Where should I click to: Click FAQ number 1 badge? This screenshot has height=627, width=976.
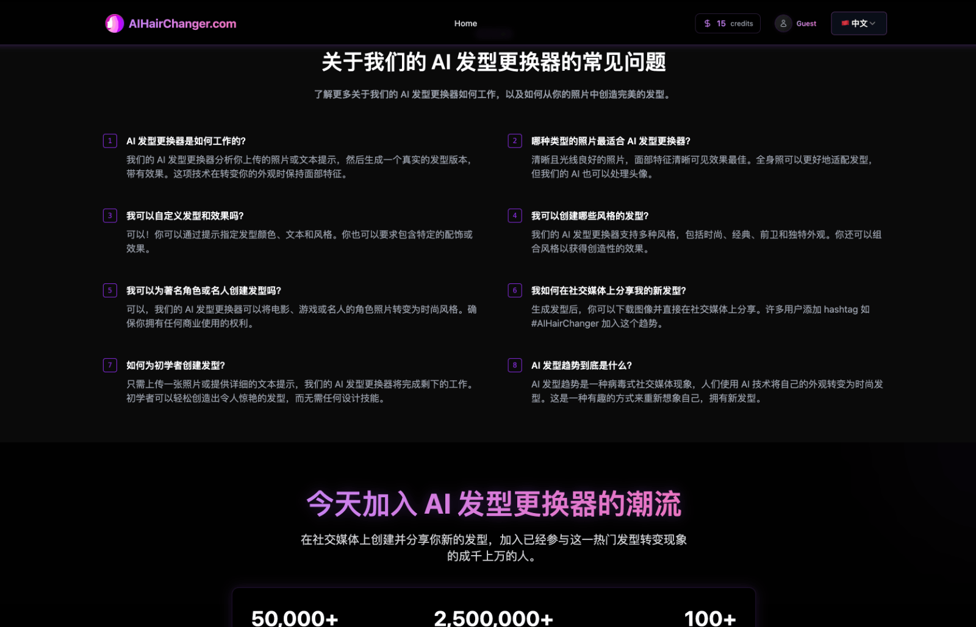(110, 141)
